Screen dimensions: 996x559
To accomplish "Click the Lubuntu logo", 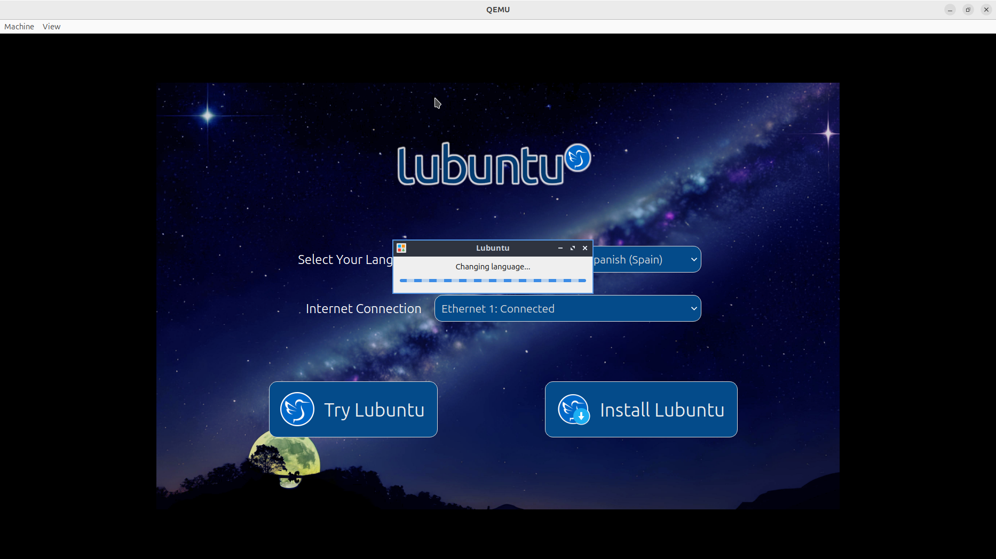I will coord(494,164).
